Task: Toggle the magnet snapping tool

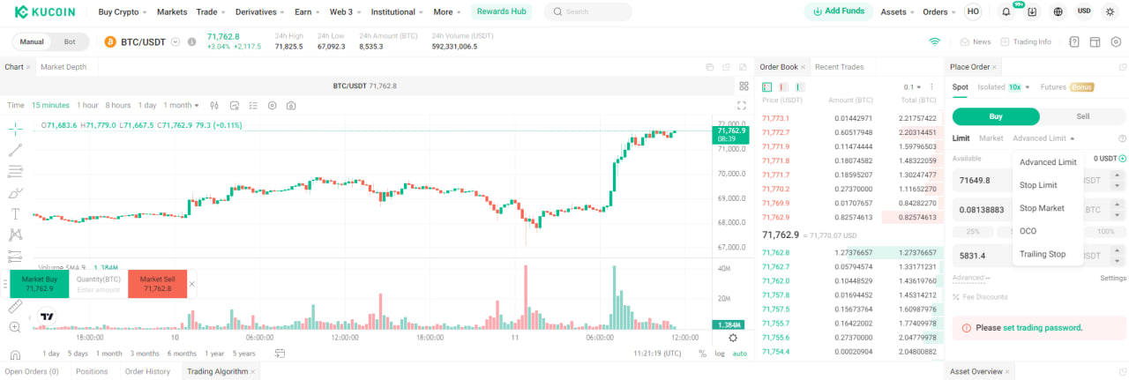Action: [x=15, y=355]
